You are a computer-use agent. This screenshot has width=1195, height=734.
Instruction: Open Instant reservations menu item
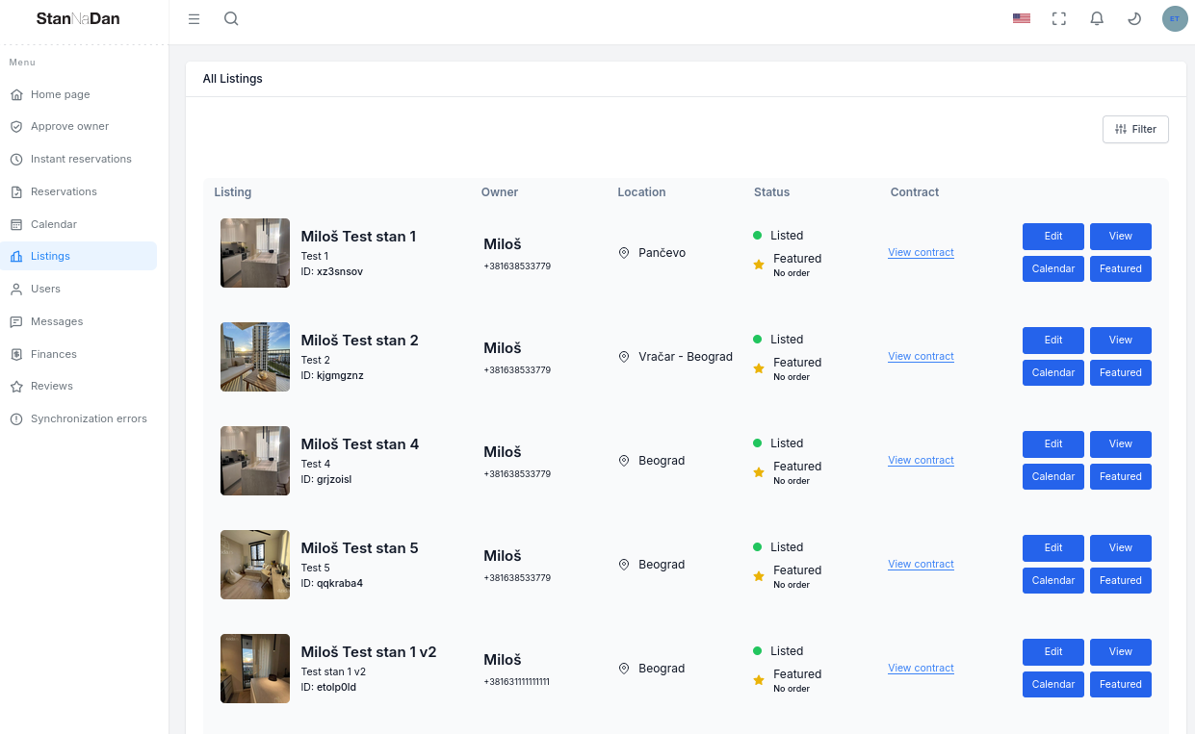coord(79,159)
